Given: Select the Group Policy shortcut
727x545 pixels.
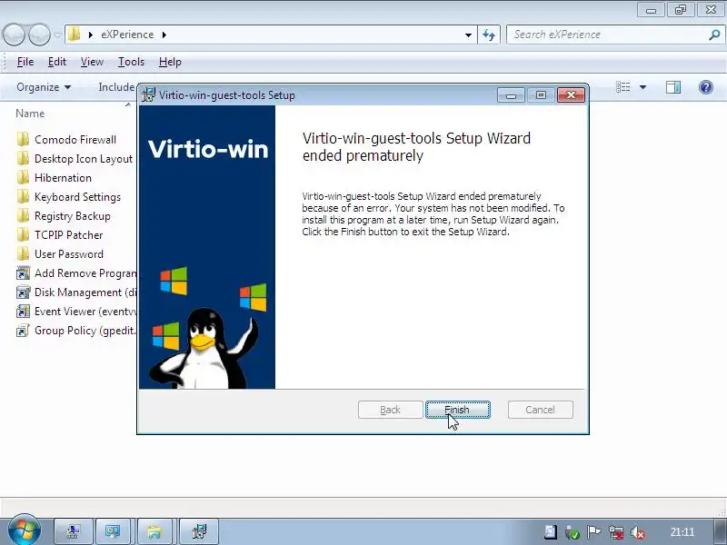Looking at the screenshot, I should [85, 331].
